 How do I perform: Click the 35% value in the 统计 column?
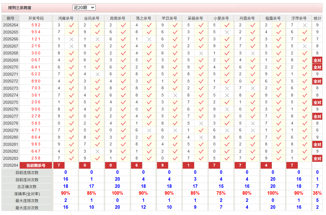point(317,193)
